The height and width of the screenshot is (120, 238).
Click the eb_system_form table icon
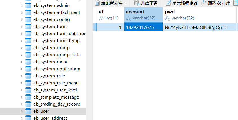tap(28, 27)
